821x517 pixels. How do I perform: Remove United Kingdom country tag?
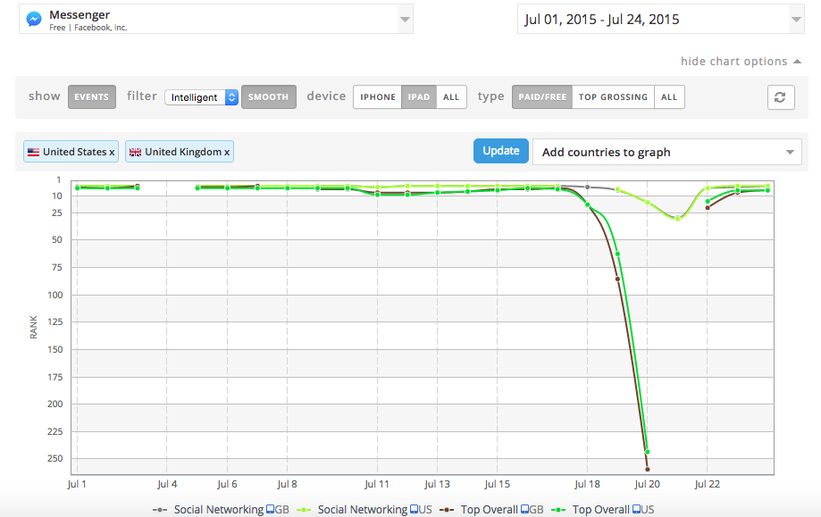pyautogui.click(x=227, y=153)
